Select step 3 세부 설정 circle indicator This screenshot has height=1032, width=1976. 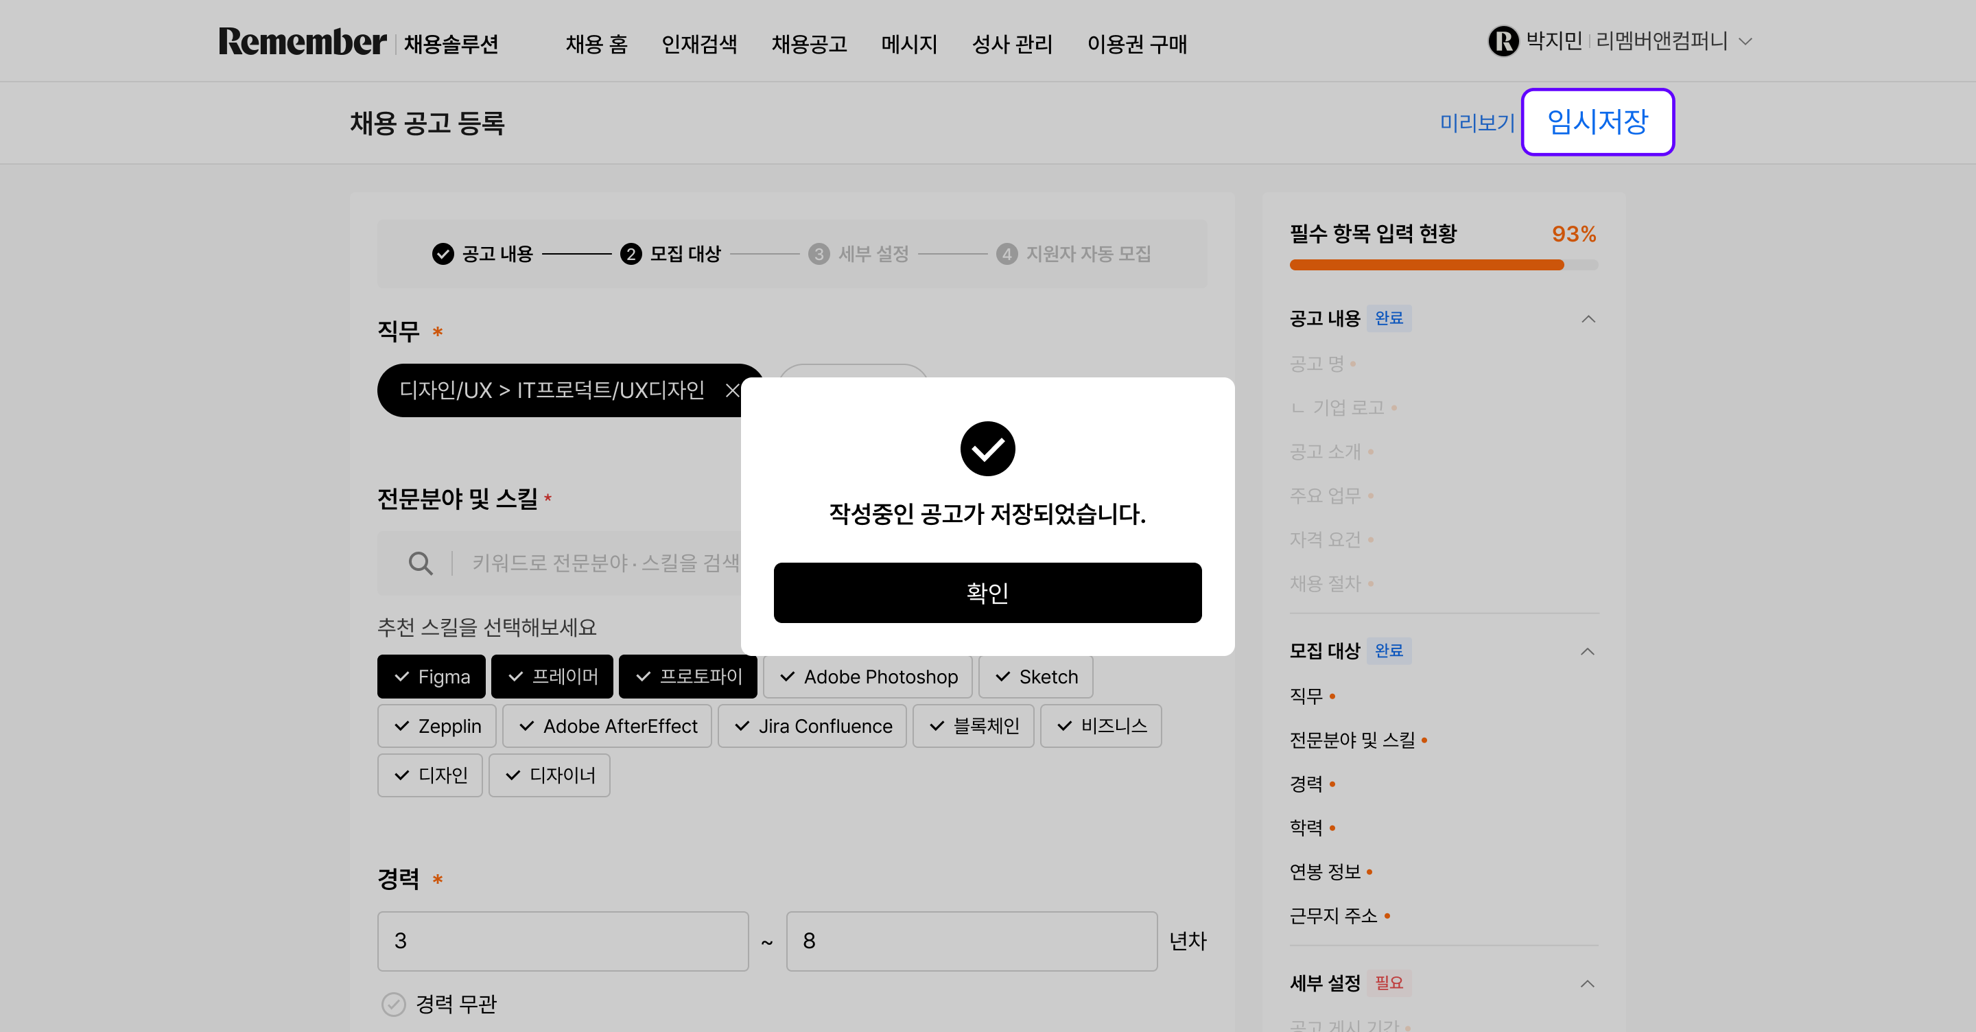819,254
